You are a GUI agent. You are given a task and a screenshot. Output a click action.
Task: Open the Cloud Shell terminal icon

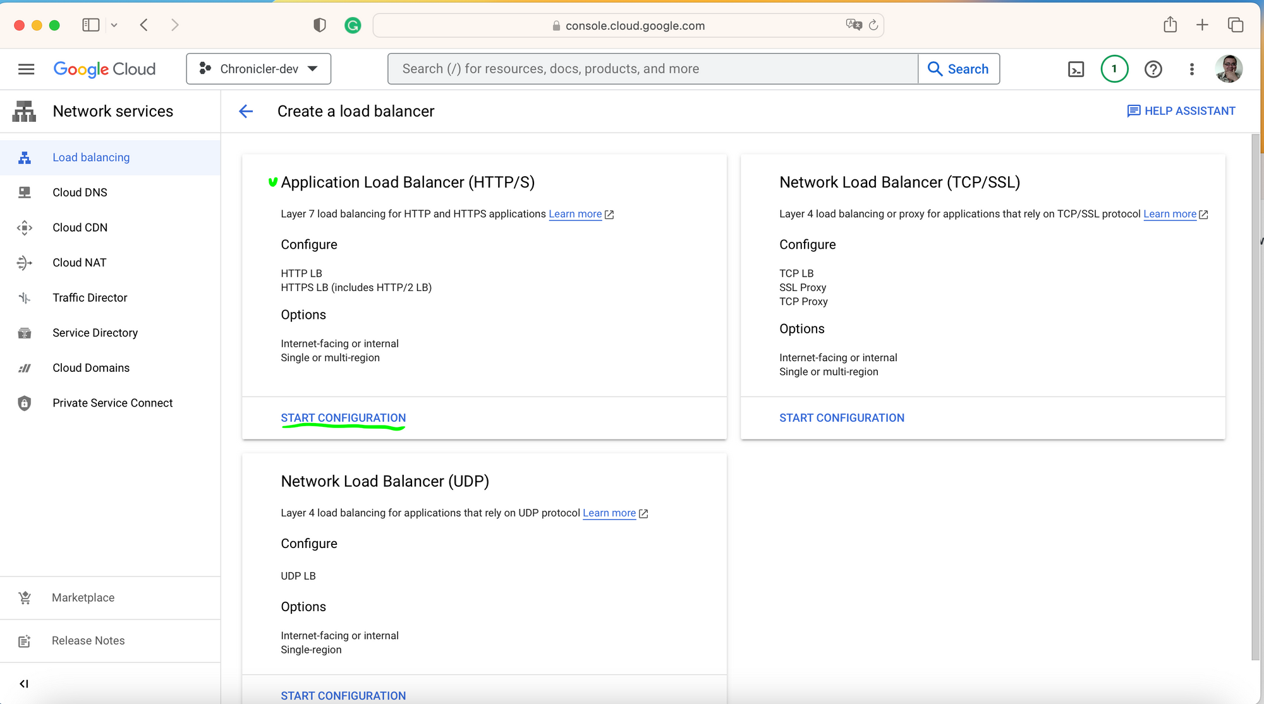coord(1076,69)
